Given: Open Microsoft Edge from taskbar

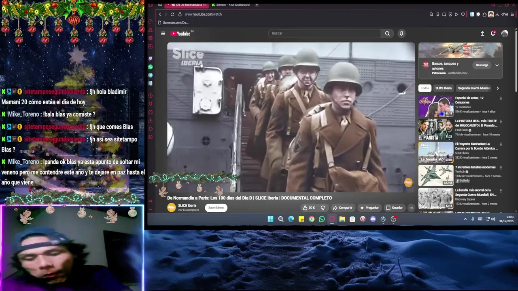Looking at the screenshot, I should (x=291, y=219).
